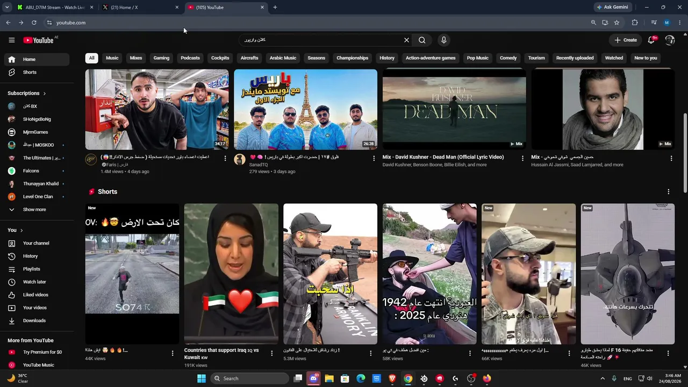Open Countries that support Iraq vs Kuwait Short

pyautogui.click(x=232, y=274)
